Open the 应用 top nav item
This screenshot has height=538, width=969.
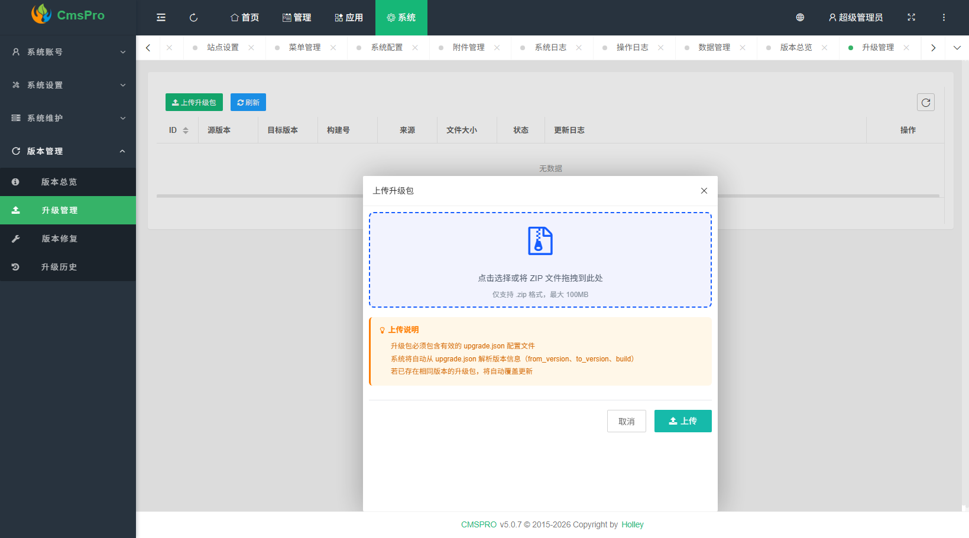click(x=349, y=18)
